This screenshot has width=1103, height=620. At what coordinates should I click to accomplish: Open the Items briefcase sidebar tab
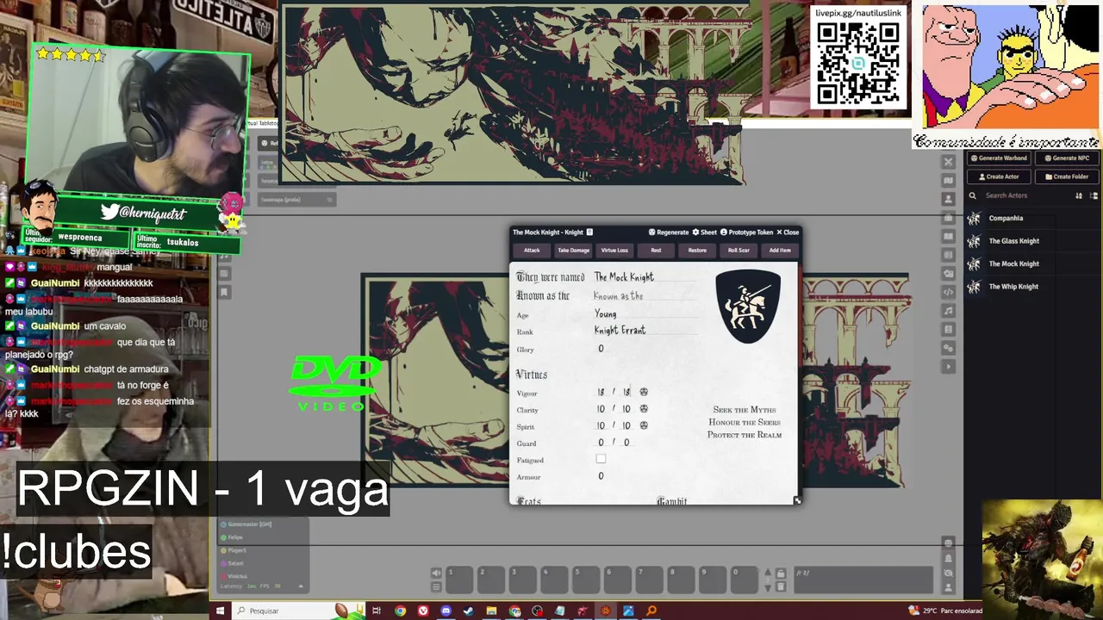(x=949, y=218)
